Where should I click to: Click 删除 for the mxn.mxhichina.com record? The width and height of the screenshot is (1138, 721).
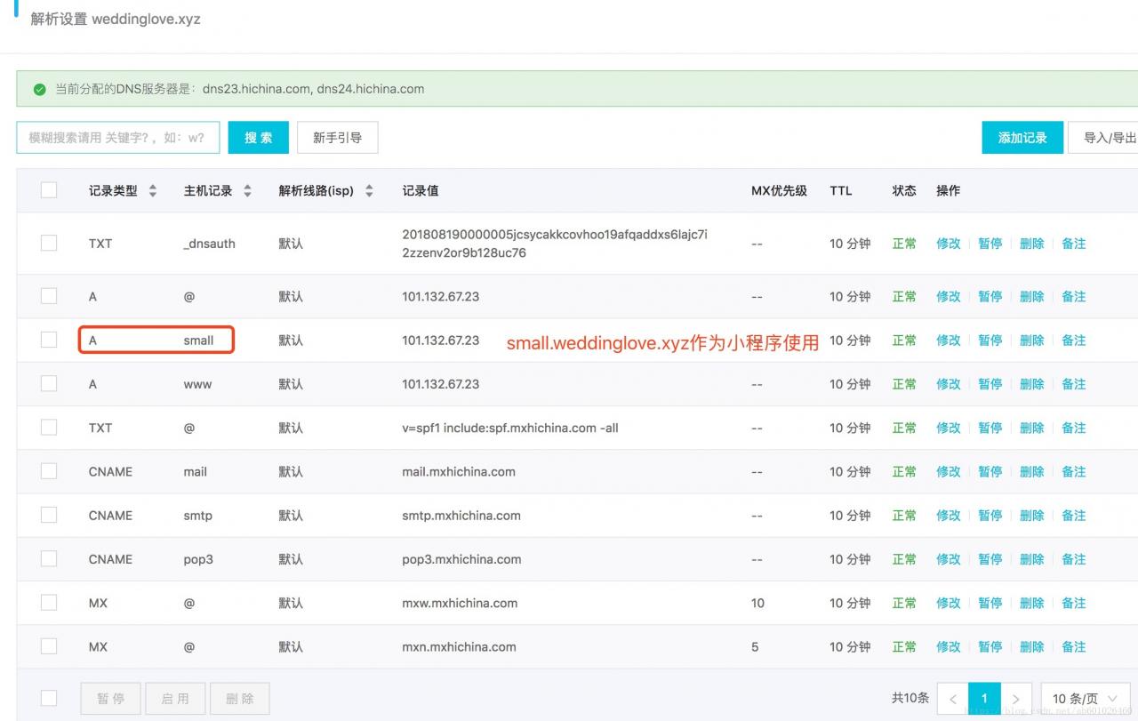tap(1032, 647)
